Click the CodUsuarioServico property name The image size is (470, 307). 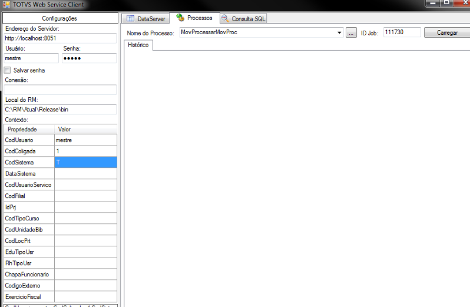coord(28,184)
